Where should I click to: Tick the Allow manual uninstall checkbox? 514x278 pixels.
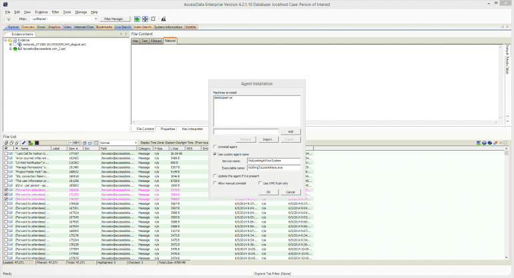216,183
